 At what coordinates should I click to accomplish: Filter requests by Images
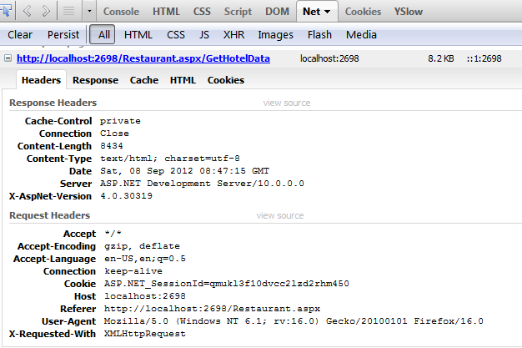click(x=275, y=34)
